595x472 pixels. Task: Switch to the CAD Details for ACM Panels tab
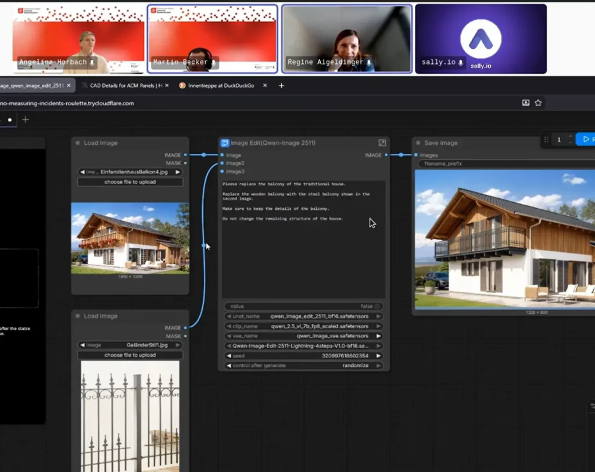(126, 85)
